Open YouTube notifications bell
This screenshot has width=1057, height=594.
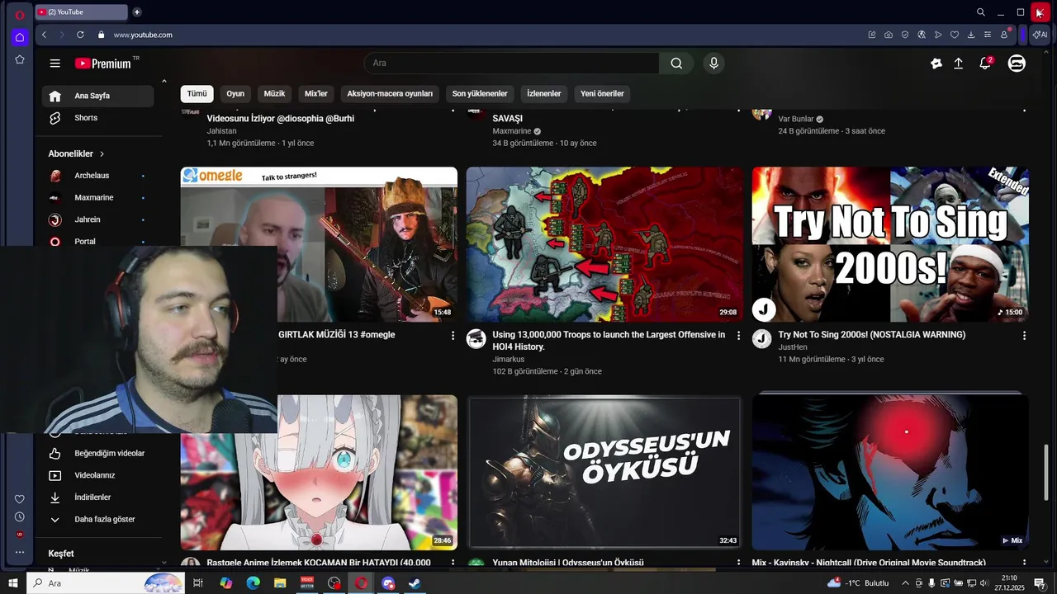click(x=985, y=64)
